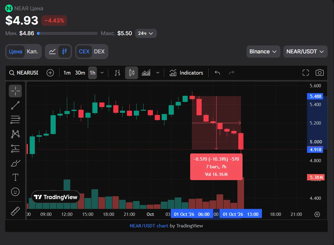The width and height of the screenshot is (334, 245).
Task: Select the crosshair cursor tool
Action: tap(15, 91)
